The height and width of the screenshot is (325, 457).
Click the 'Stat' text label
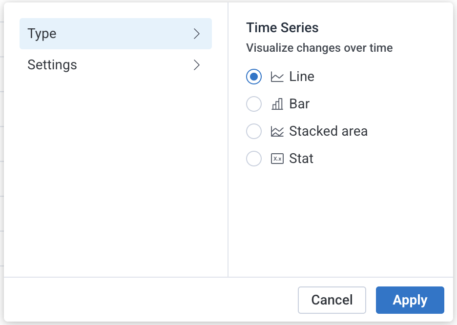point(302,159)
